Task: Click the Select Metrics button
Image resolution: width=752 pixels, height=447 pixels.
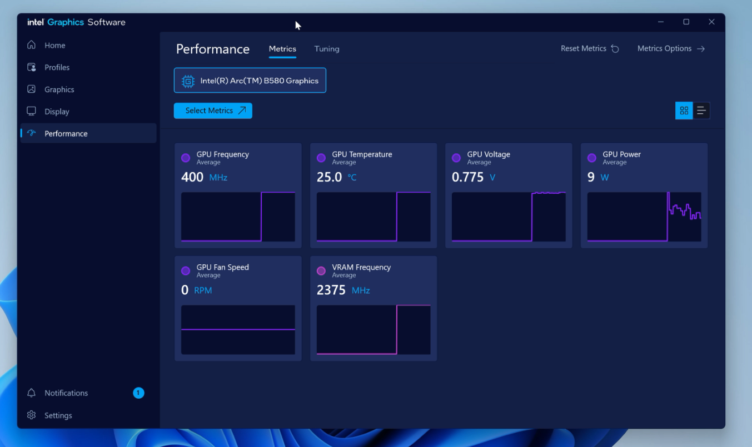Action: pyautogui.click(x=213, y=111)
